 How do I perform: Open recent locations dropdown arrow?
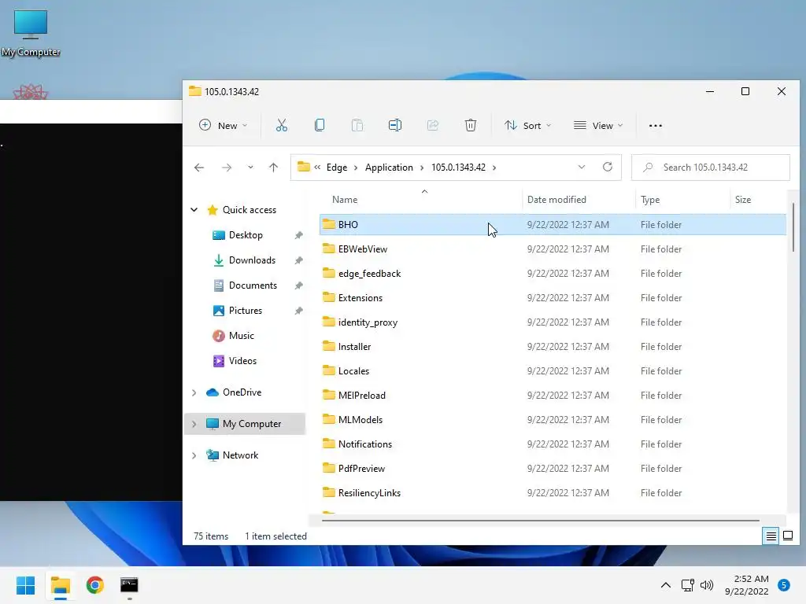click(x=250, y=168)
